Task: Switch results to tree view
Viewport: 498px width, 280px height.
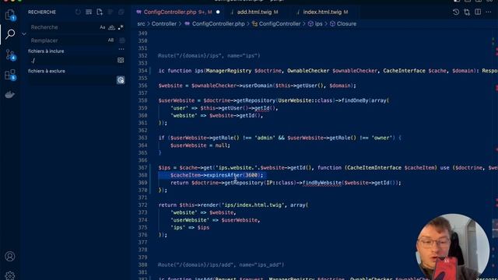Action: (110, 12)
